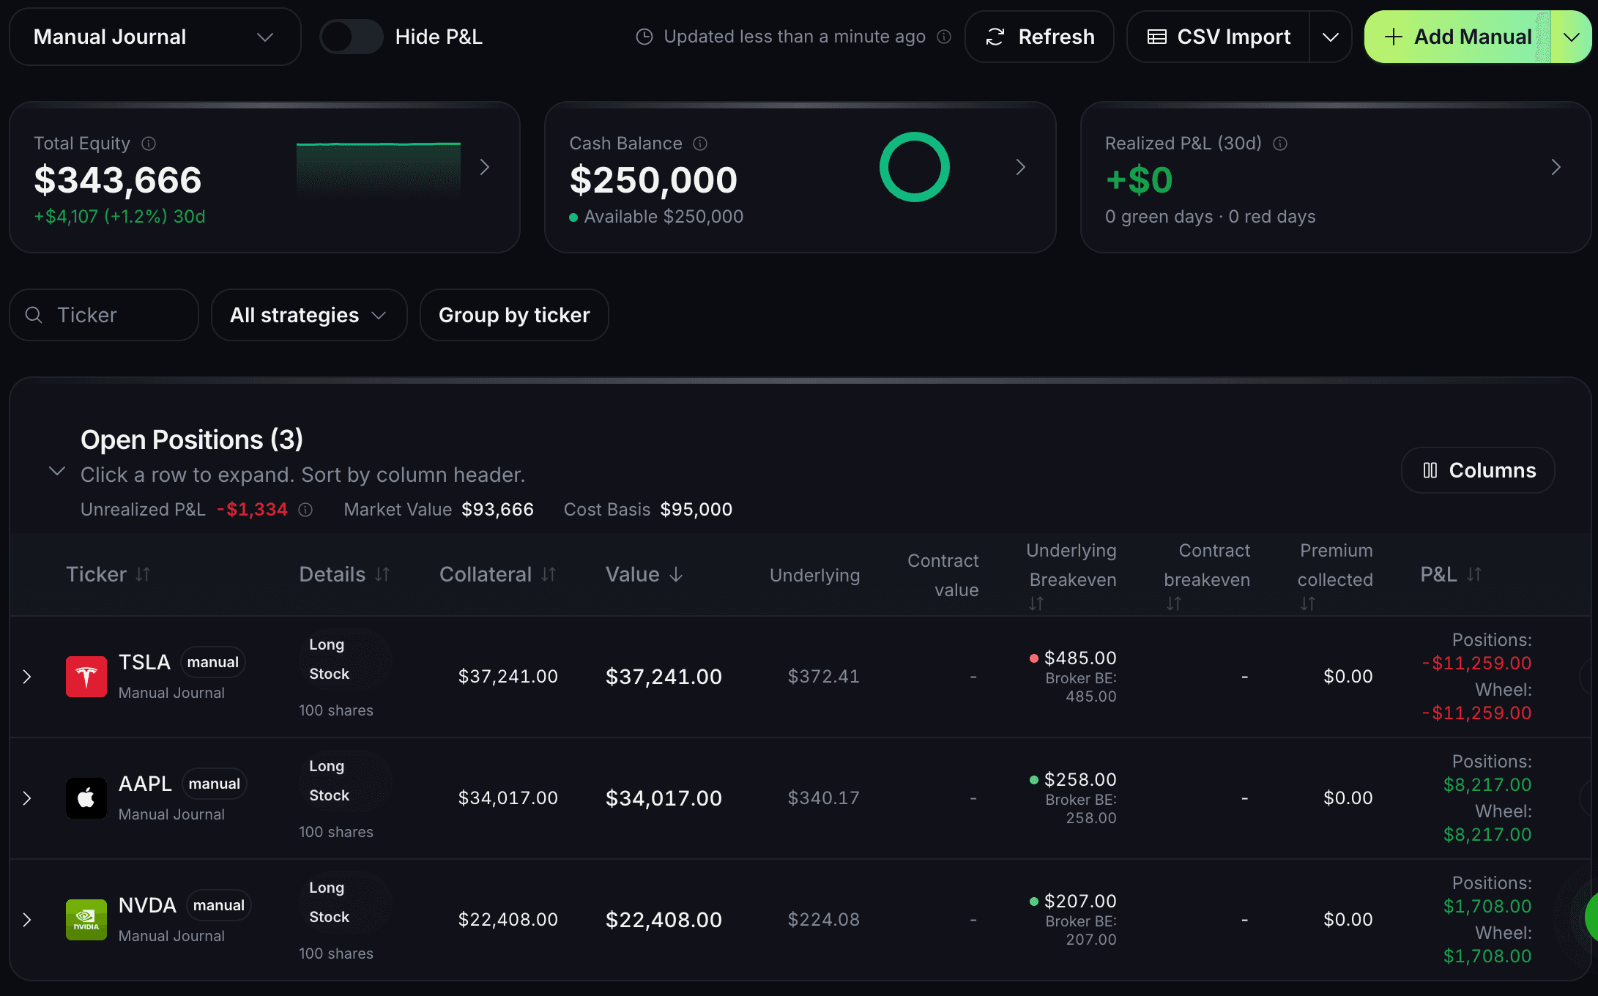The image size is (1598, 996).
Task: Expand the TSLA position row chevron
Action: tap(27, 677)
